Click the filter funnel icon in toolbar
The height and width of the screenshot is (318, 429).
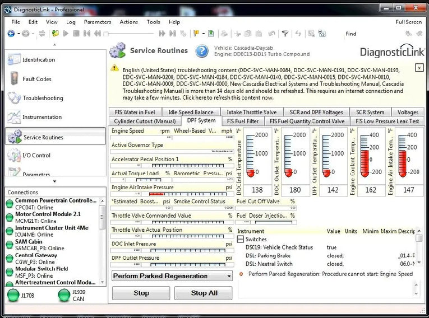(284, 34)
